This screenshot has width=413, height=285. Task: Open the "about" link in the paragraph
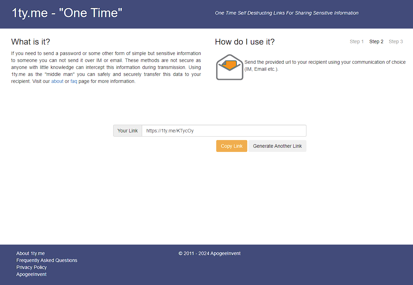pos(57,81)
